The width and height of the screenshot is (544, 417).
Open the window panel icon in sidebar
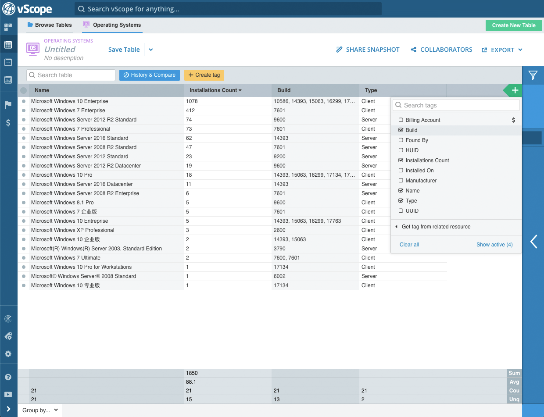point(8,62)
